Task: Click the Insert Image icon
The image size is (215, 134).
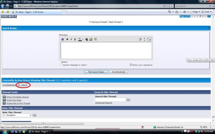Action: coord(91,39)
